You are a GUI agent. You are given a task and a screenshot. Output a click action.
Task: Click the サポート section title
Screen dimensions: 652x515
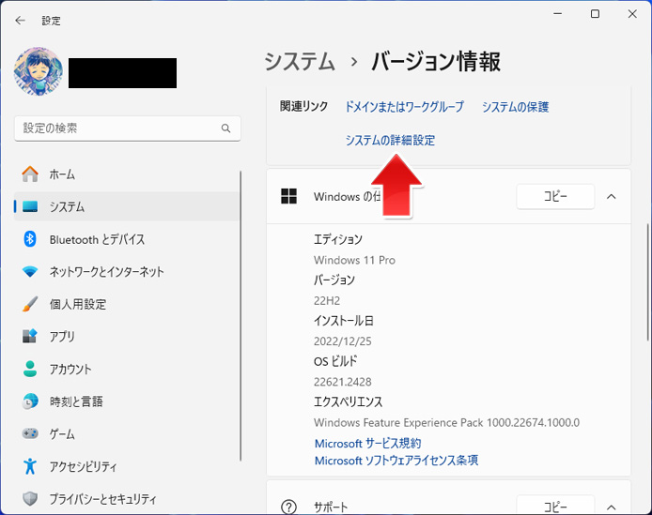(x=331, y=507)
